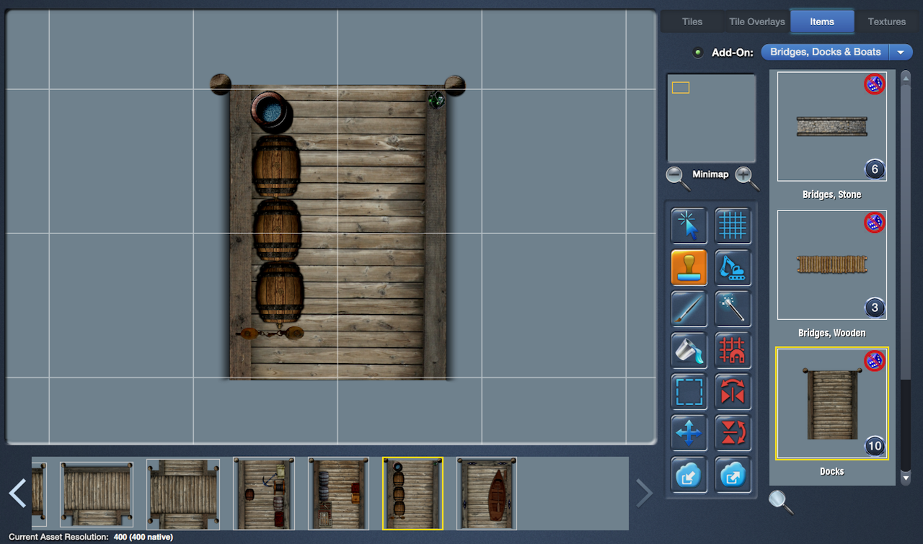Select the excavator tool

[733, 267]
